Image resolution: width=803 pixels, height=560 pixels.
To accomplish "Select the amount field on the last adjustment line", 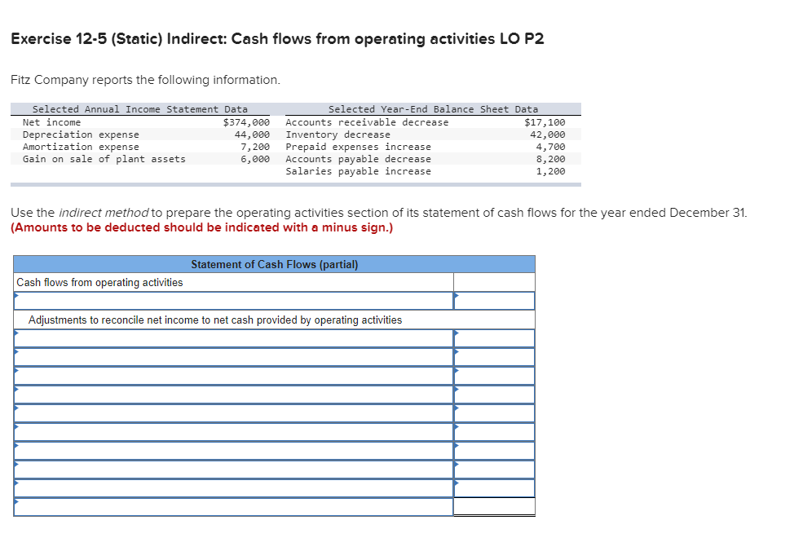I will [495, 486].
